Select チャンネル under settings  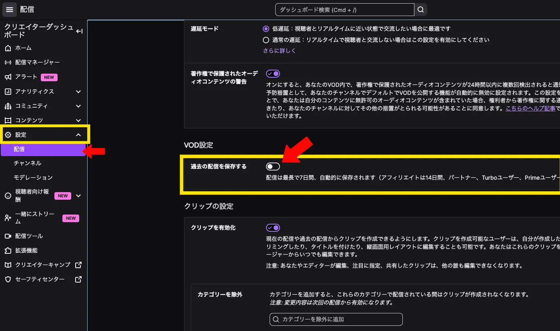click(28, 163)
